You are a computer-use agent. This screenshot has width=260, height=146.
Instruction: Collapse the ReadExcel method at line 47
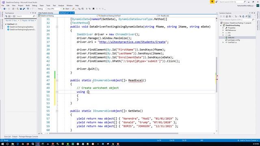[x=57, y=80]
